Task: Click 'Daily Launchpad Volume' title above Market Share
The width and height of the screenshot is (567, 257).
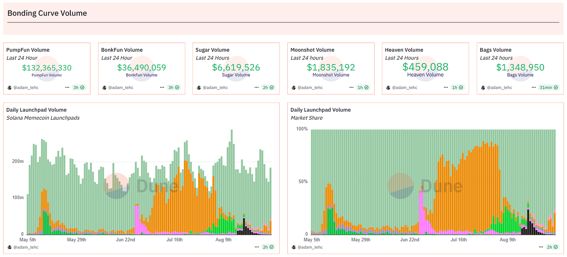Action: [x=320, y=110]
